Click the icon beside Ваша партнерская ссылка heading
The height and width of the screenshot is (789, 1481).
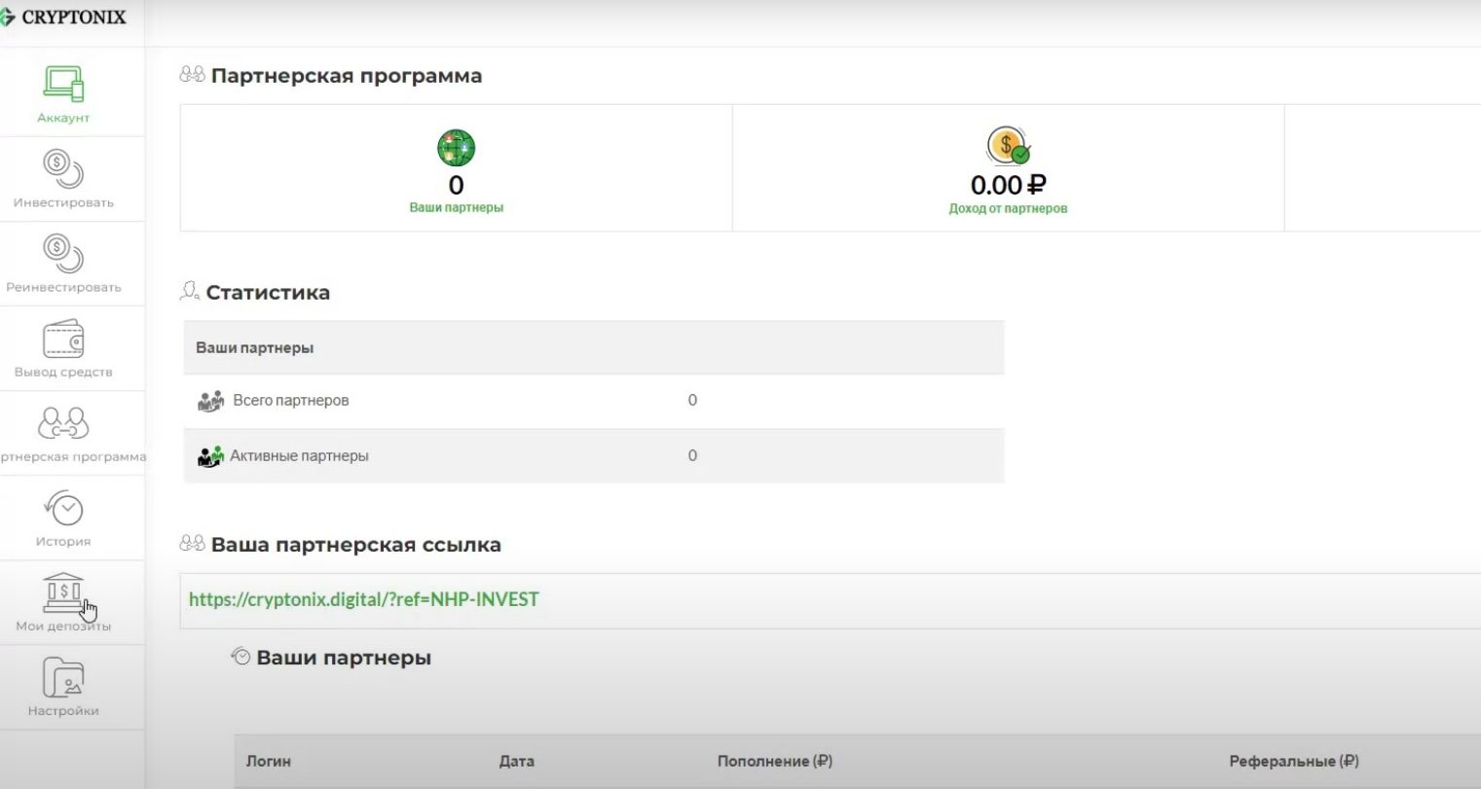click(x=193, y=544)
